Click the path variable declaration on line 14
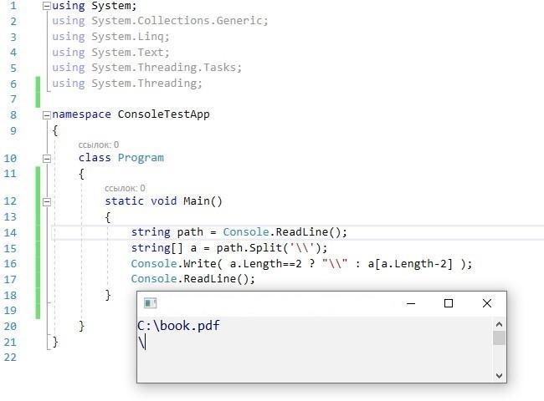Screen dimensions: 544x401 (x=190, y=232)
